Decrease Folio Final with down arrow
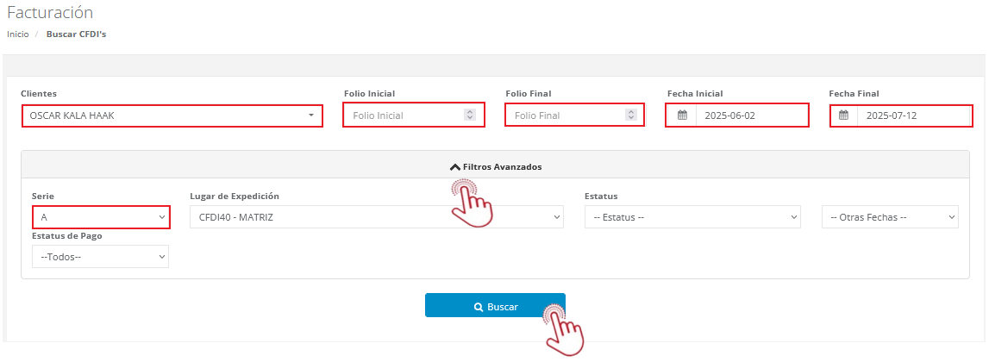This screenshot has height=362, width=989. click(631, 118)
